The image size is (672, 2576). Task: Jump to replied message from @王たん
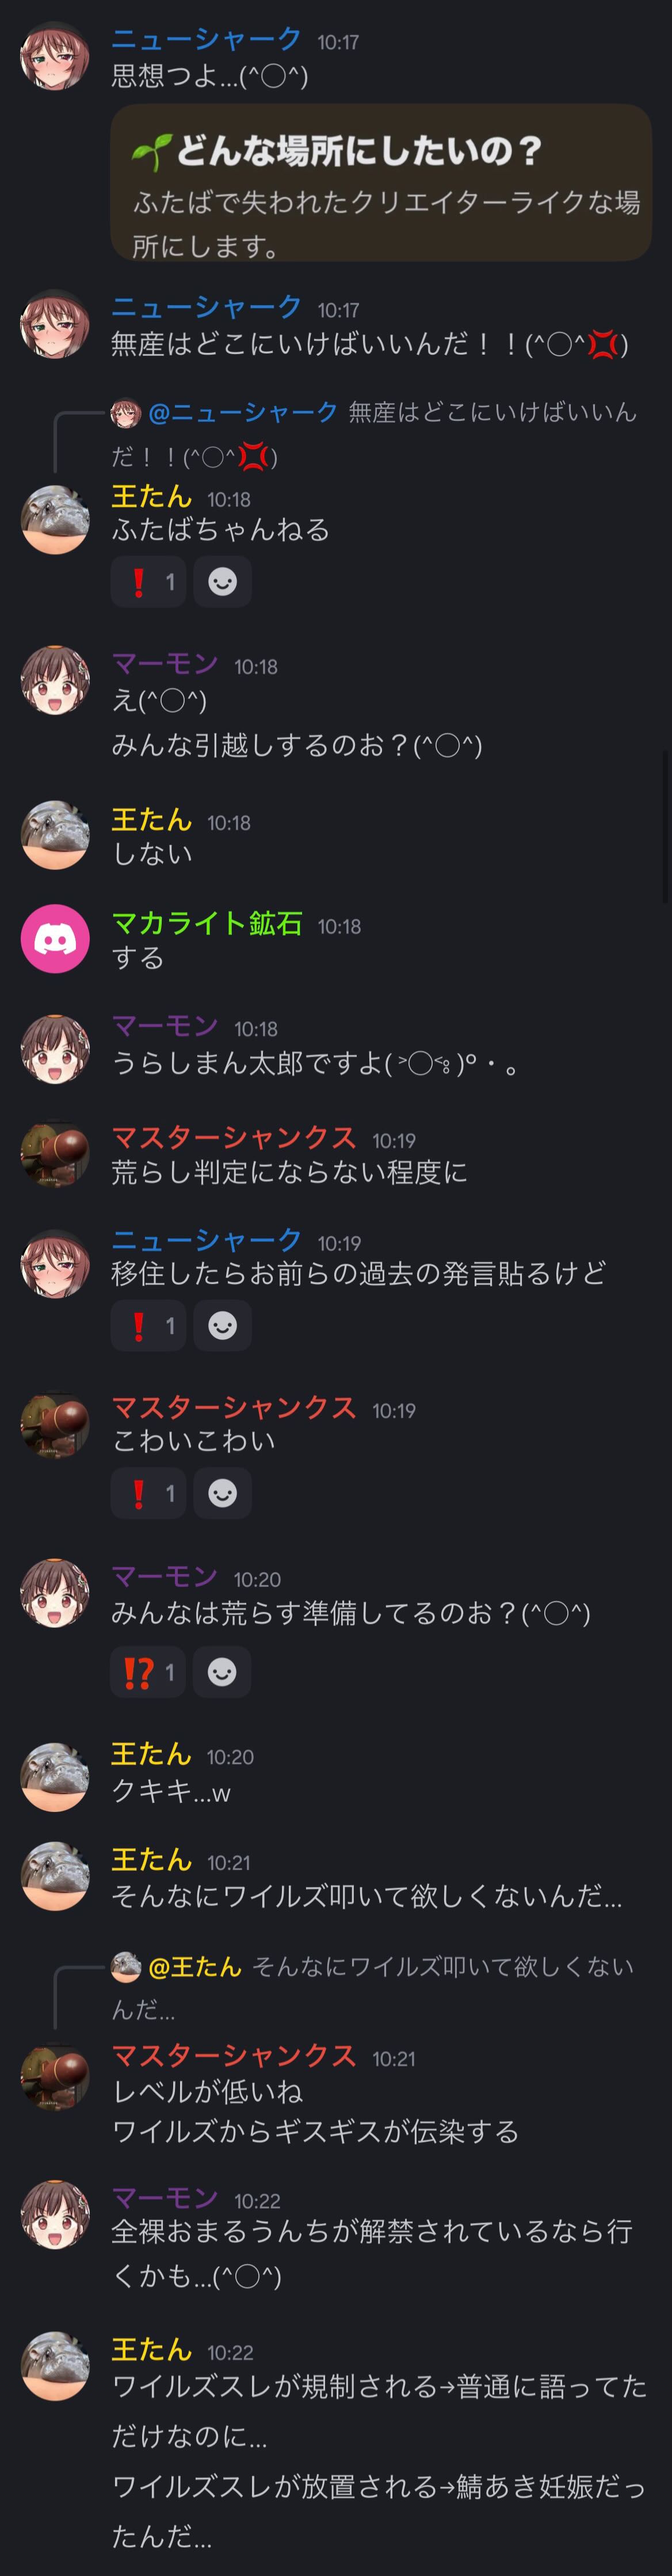(372, 1988)
